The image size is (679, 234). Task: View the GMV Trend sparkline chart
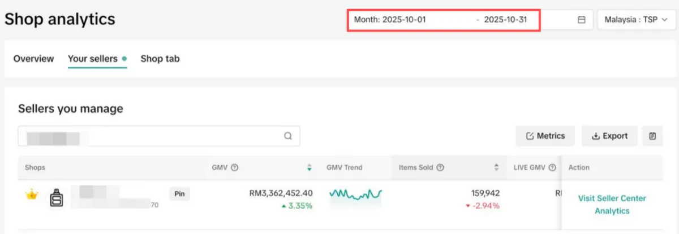pyautogui.click(x=356, y=195)
